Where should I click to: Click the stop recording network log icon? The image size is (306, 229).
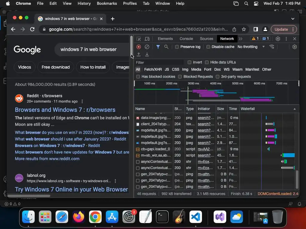139,47
